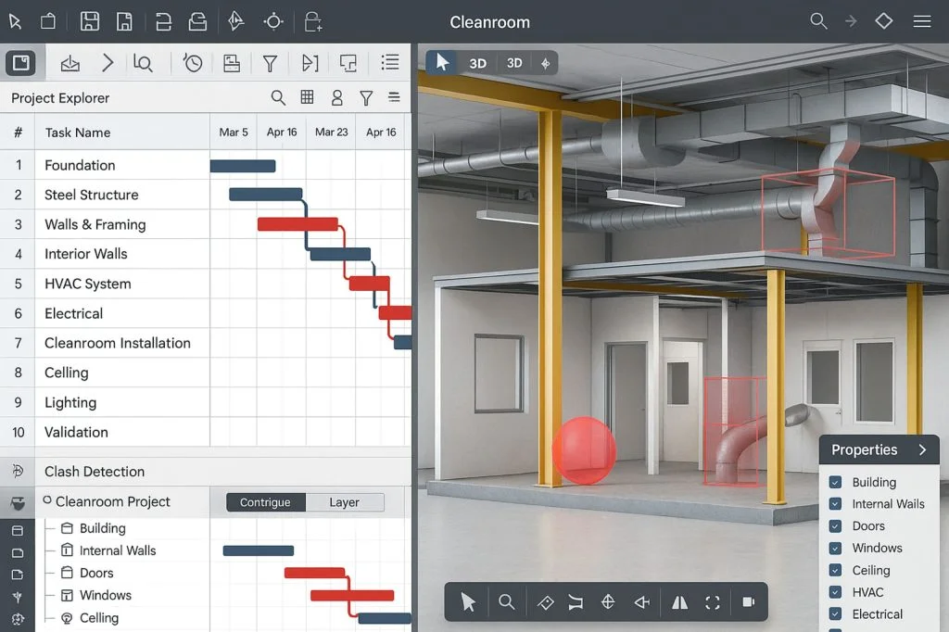
Task: Select Windows in the project tree
Action: point(106,596)
